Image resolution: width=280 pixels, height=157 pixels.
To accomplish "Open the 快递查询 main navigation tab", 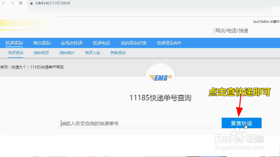I will click(x=14, y=43).
